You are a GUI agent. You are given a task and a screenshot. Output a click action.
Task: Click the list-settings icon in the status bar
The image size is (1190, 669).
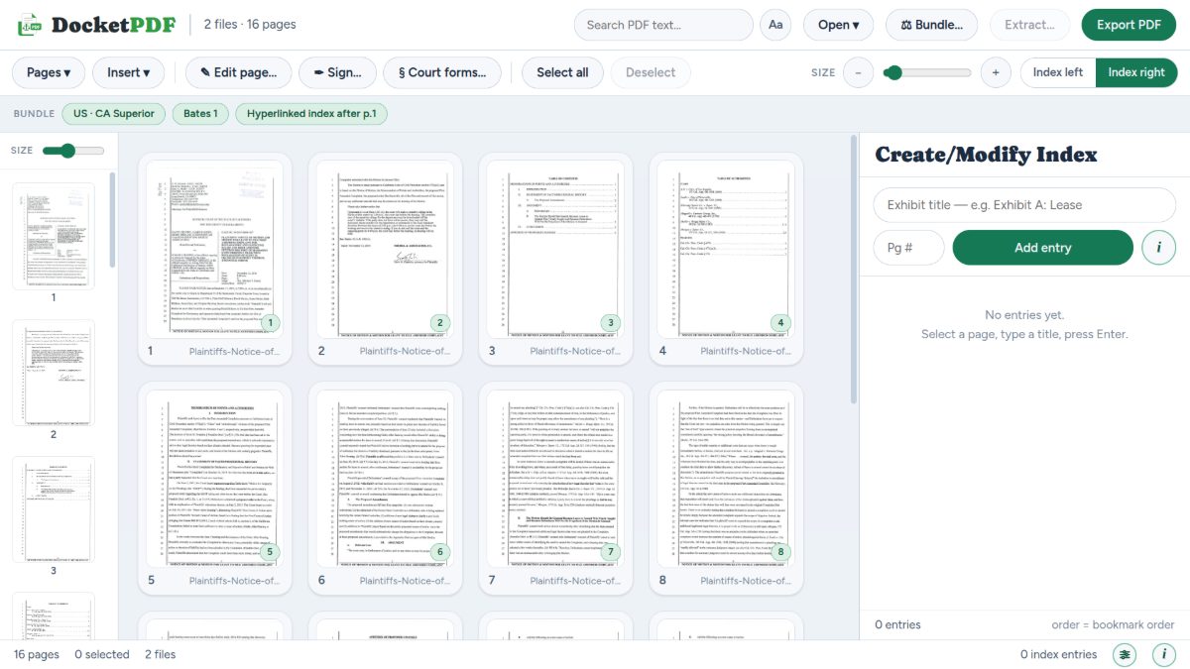[x=1124, y=654]
